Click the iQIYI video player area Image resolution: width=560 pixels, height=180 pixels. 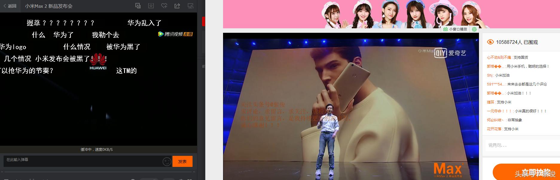point(351,106)
